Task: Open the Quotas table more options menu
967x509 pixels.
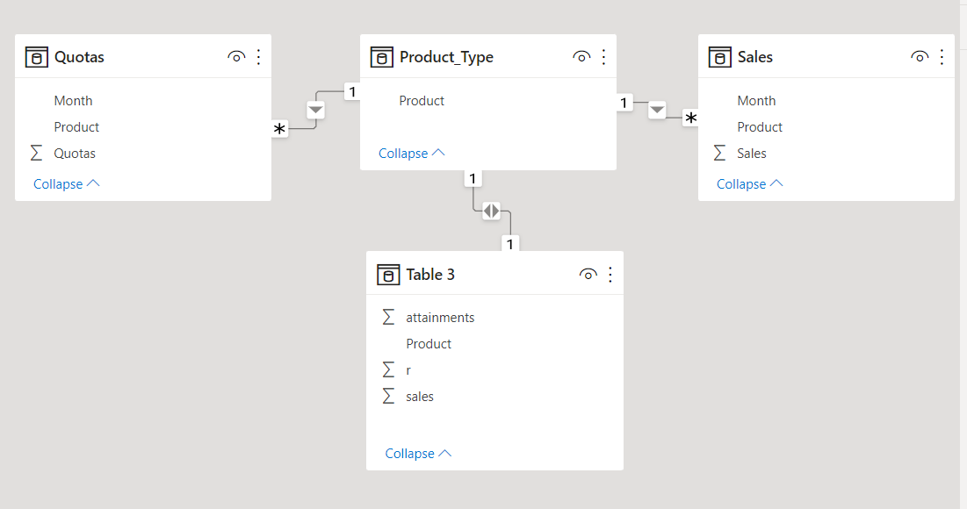Action: click(258, 57)
